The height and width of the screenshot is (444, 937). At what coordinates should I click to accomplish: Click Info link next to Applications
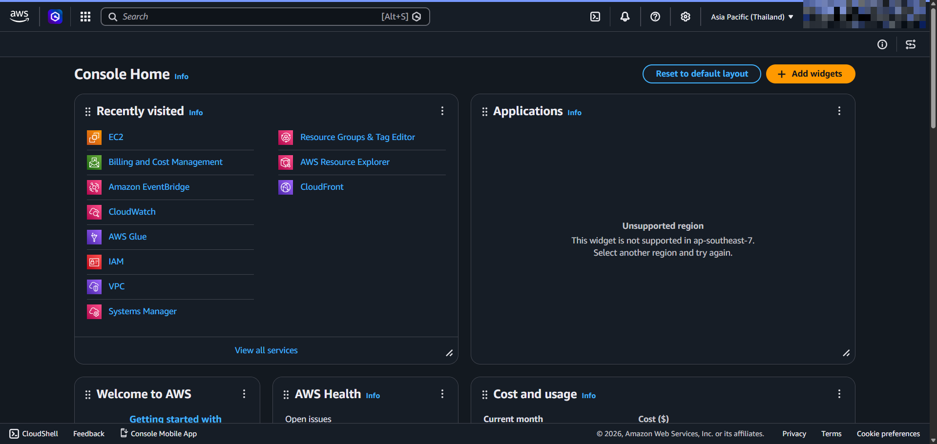pyautogui.click(x=574, y=113)
